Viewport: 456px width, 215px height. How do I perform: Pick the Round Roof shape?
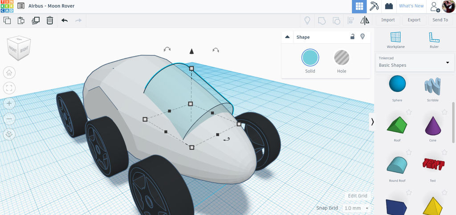397,165
